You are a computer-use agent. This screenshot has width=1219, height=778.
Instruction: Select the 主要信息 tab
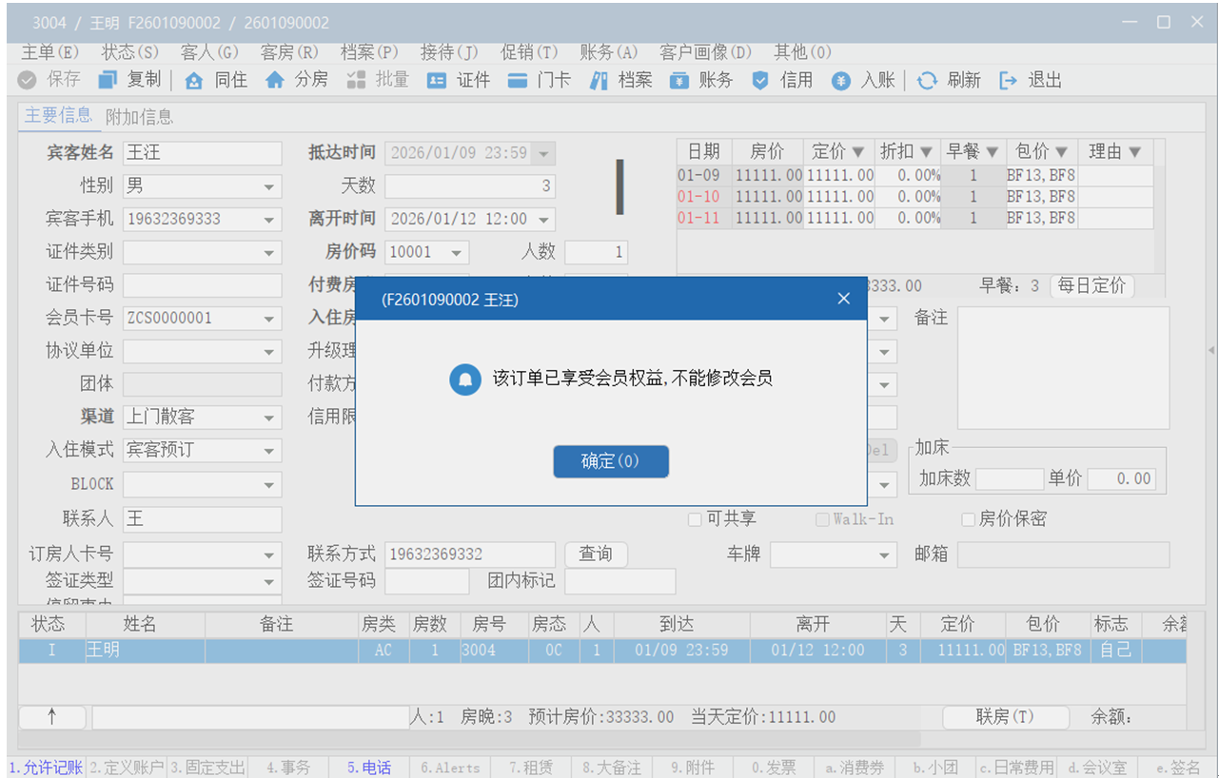58,116
